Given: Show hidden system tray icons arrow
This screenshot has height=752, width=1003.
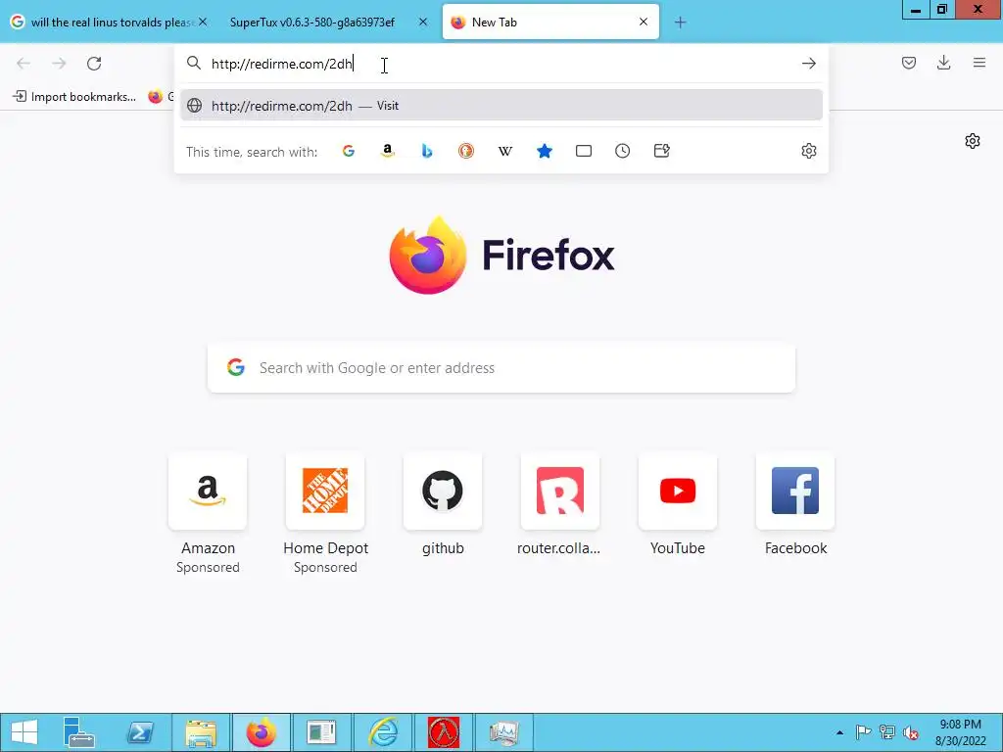Looking at the screenshot, I should (839, 732).
